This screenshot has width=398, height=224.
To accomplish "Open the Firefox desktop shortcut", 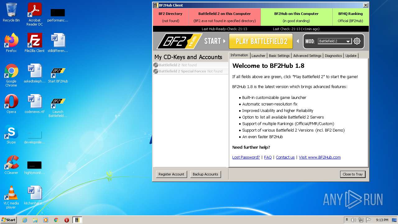I will [11, 43].
